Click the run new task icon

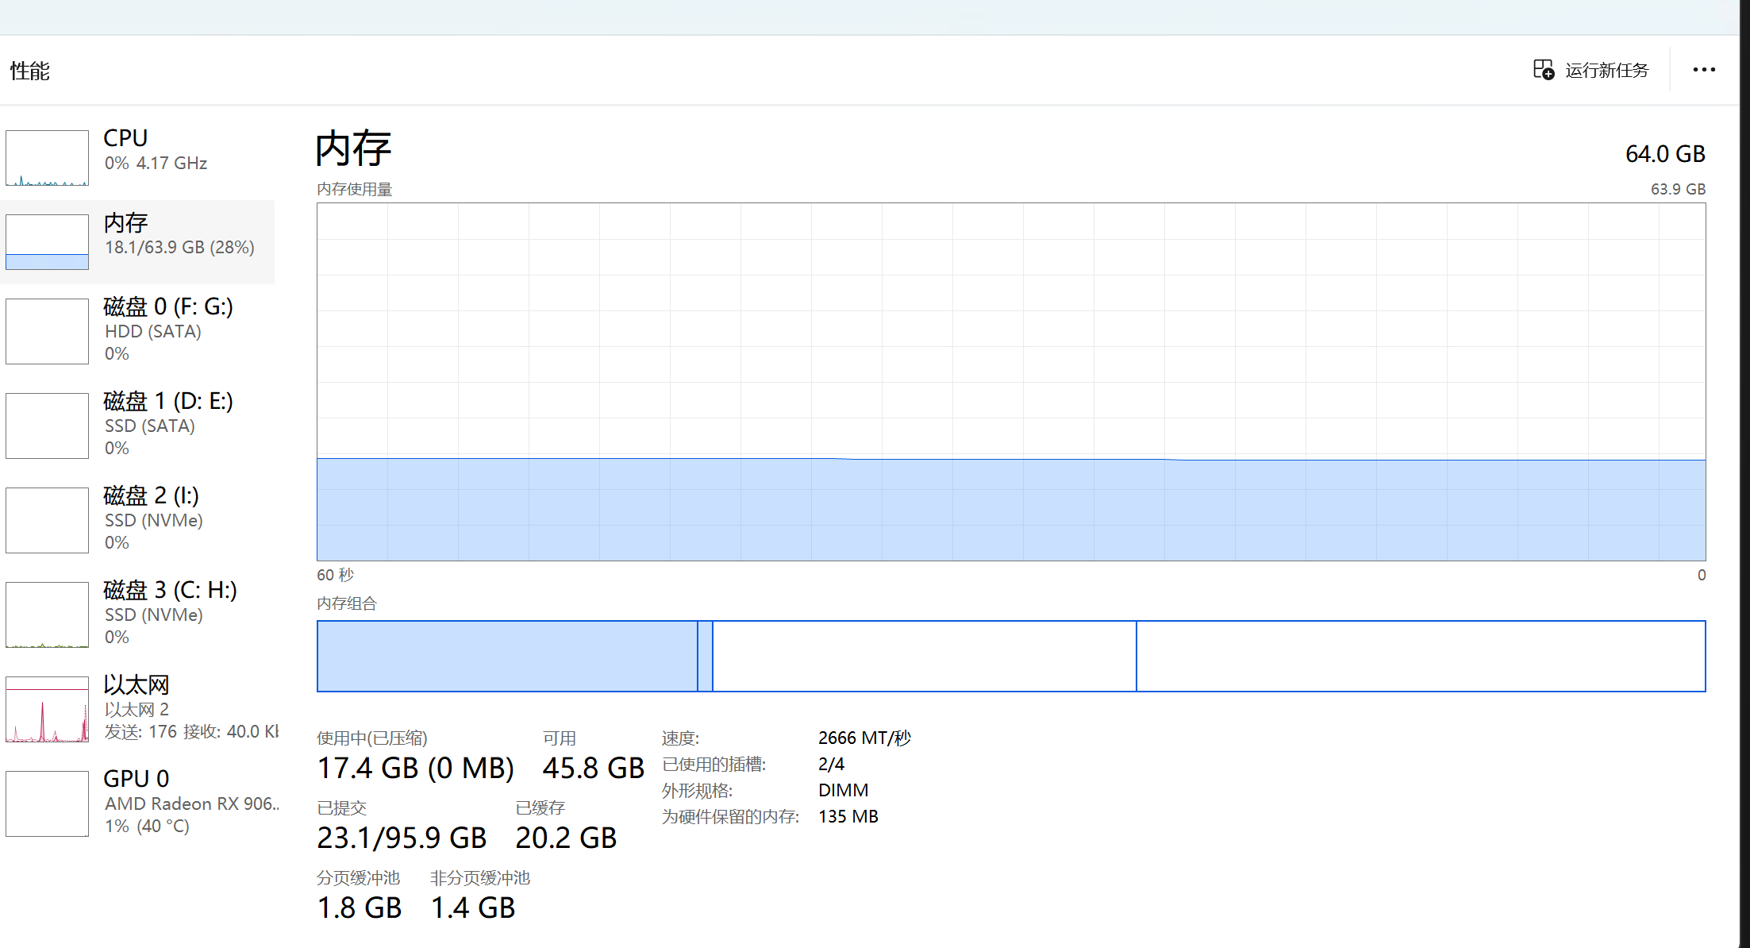click(x=1543, y=70)
